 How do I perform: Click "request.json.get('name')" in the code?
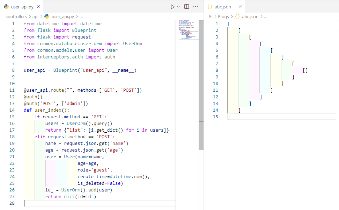click(96, 143)
